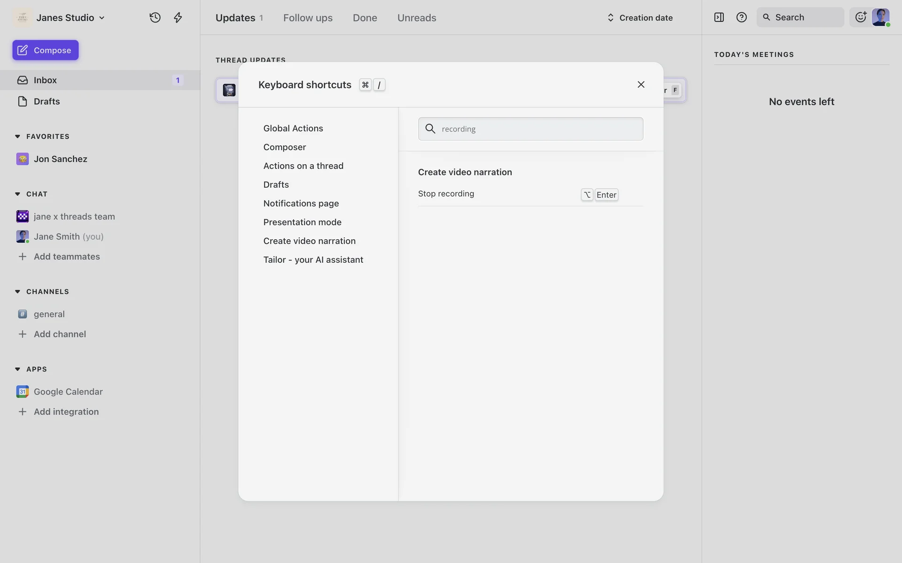
Task: Switch to the Unreads tab
Action: (416, 17)
